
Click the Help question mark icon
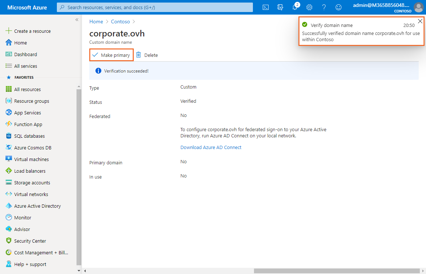click(324, 7)
